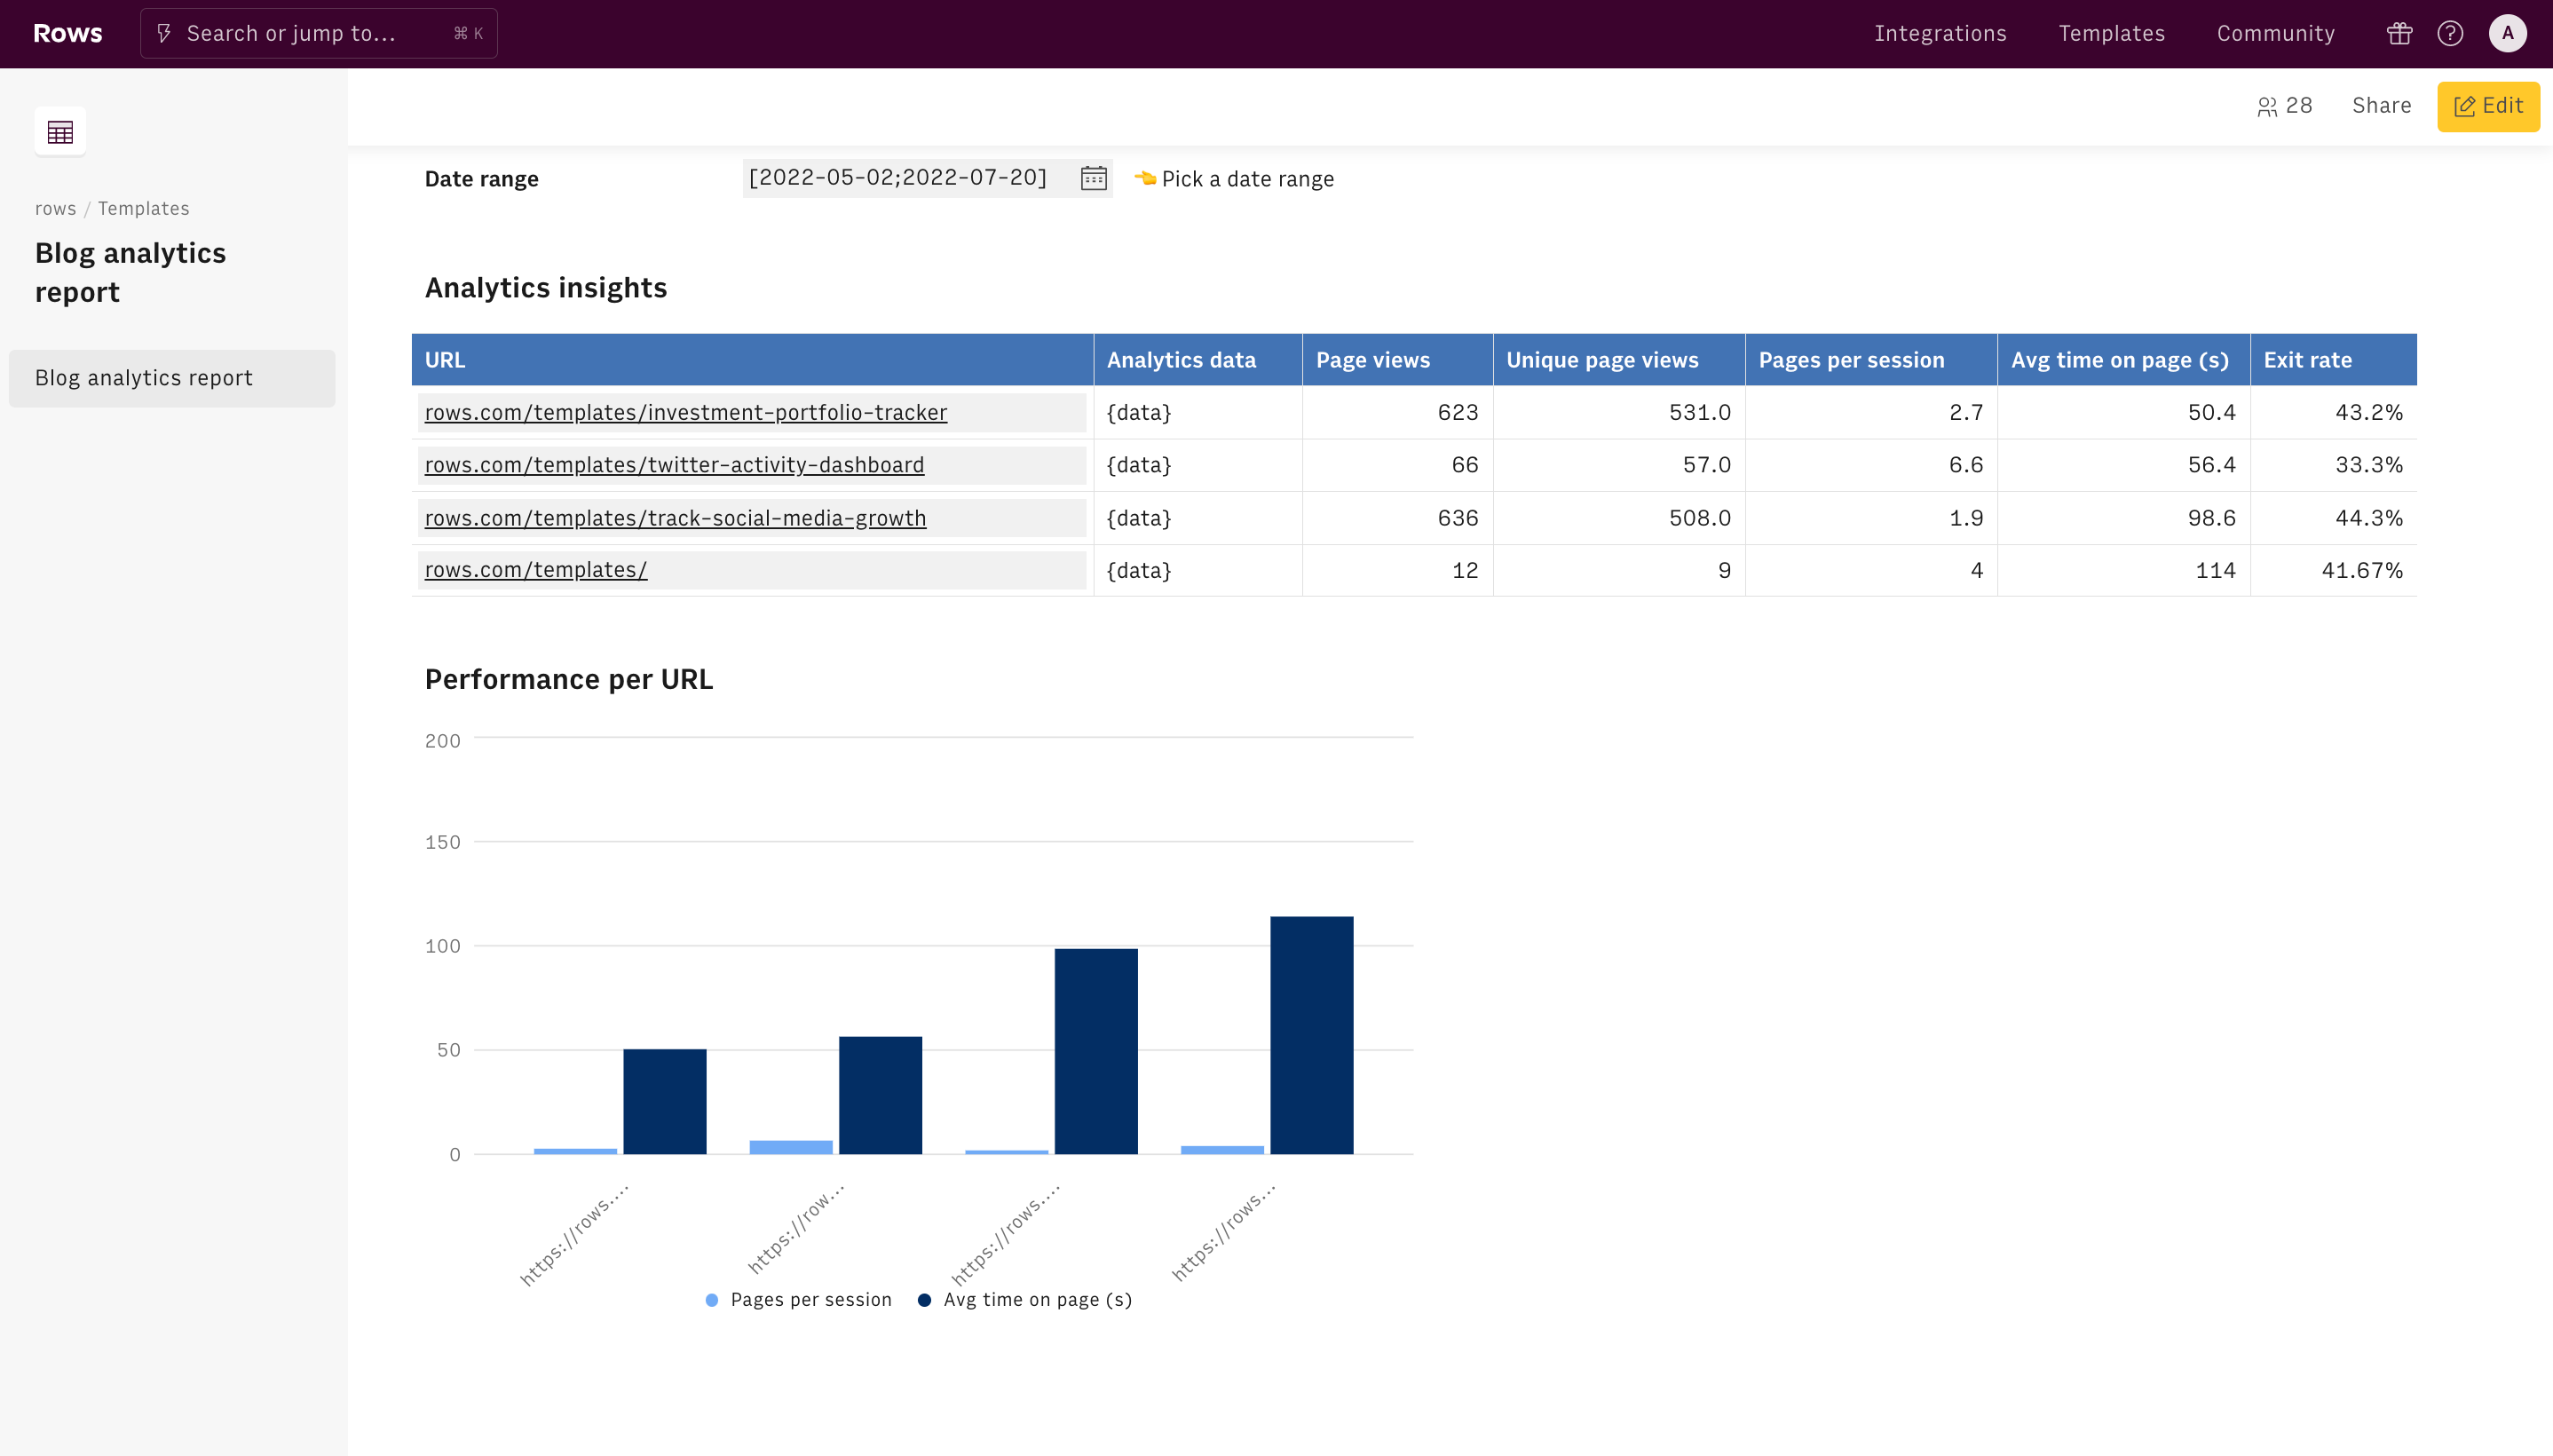Viewport: 2553px width, 1456px height.
Task: Open the Templates menu in top bar
Action: (2111, 34)
